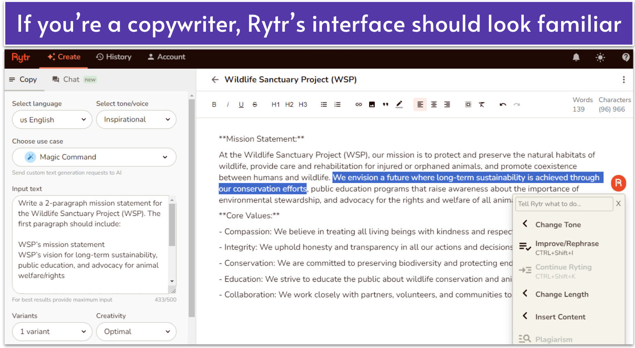Click the 'Collaboration' bullet line

pyautogui.click(x=365, y=295)
